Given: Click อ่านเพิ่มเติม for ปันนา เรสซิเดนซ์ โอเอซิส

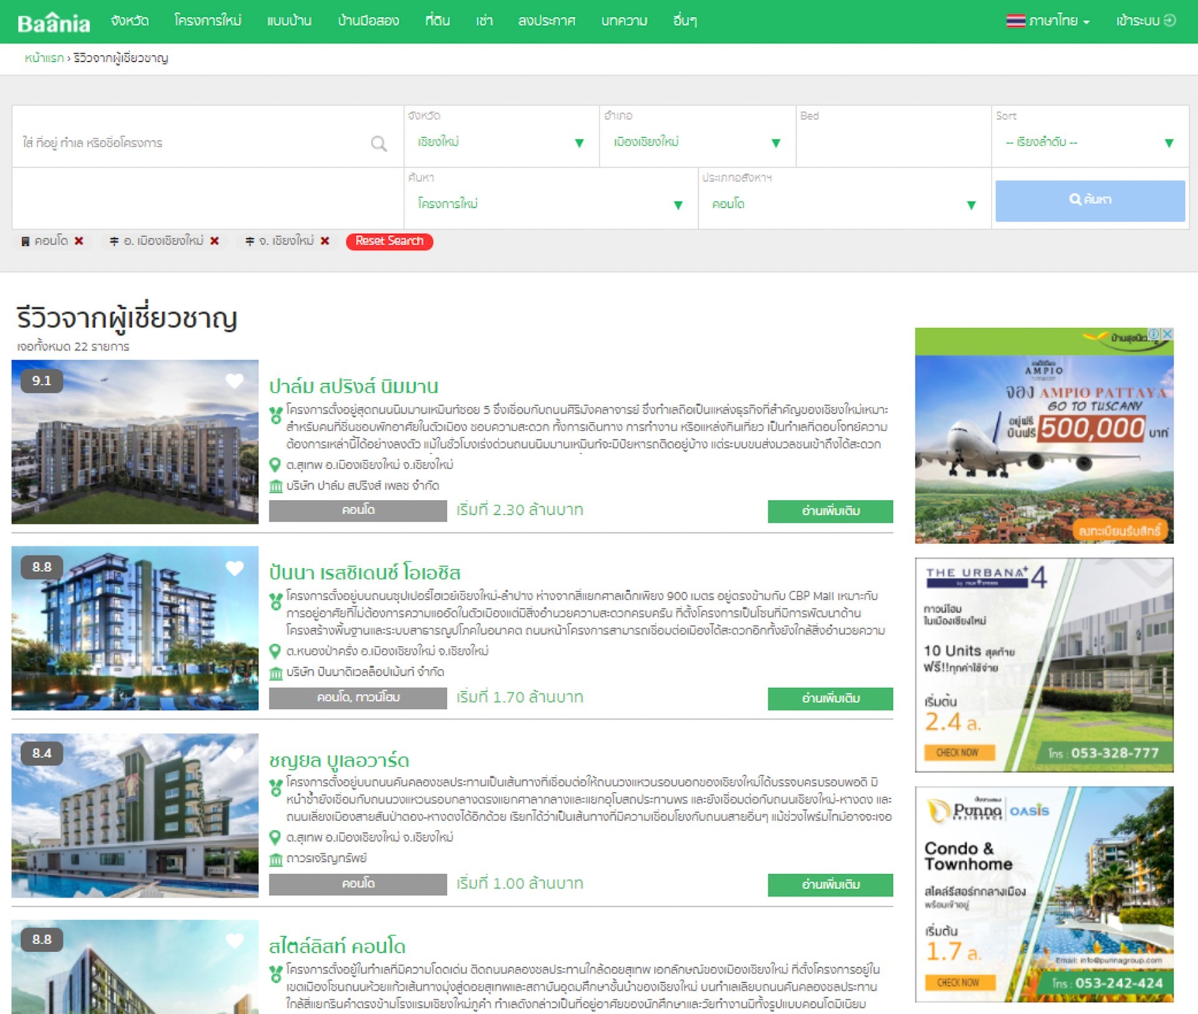Looking at the screenshot, I should 830,698.
